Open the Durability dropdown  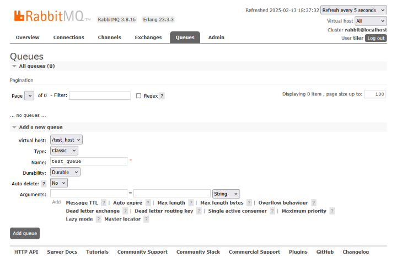(65, 172)
